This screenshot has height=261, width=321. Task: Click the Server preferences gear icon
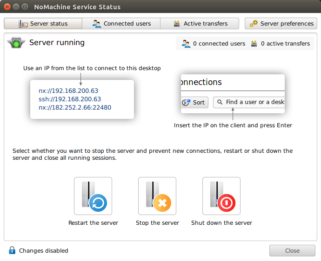[x=254, y=24]
